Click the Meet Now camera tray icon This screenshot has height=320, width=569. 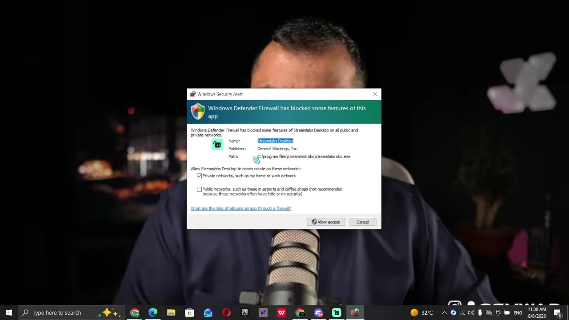coord(498,312)
